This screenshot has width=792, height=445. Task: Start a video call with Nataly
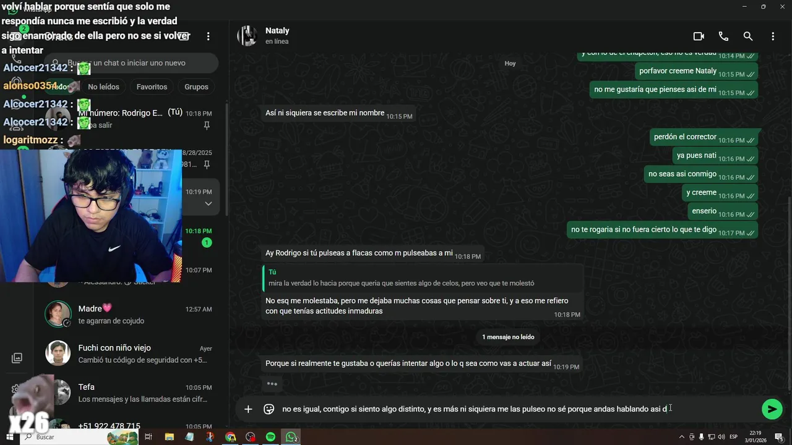[x=699, y=36]
